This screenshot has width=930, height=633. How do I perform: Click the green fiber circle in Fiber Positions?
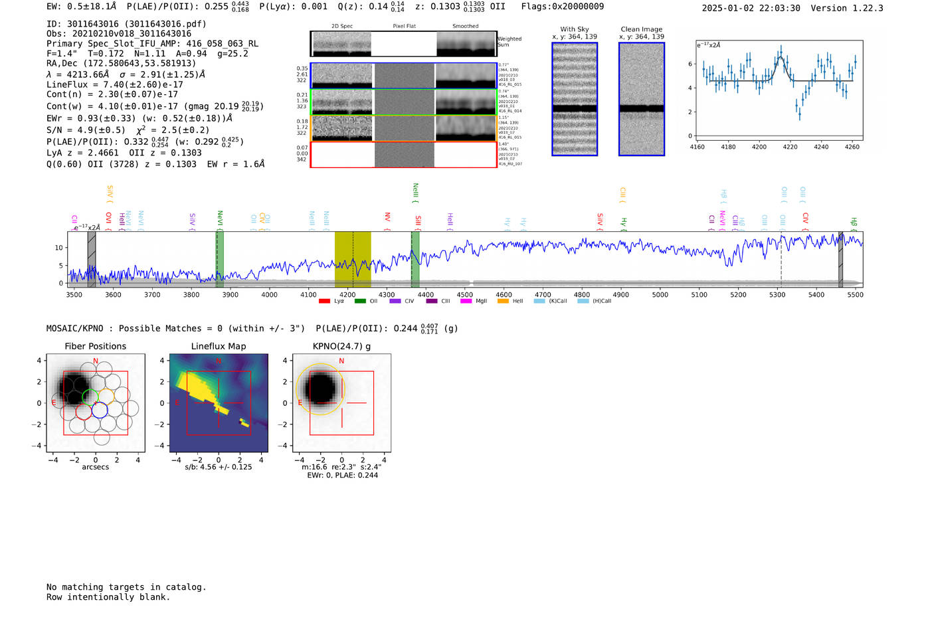tap(90, 397)
